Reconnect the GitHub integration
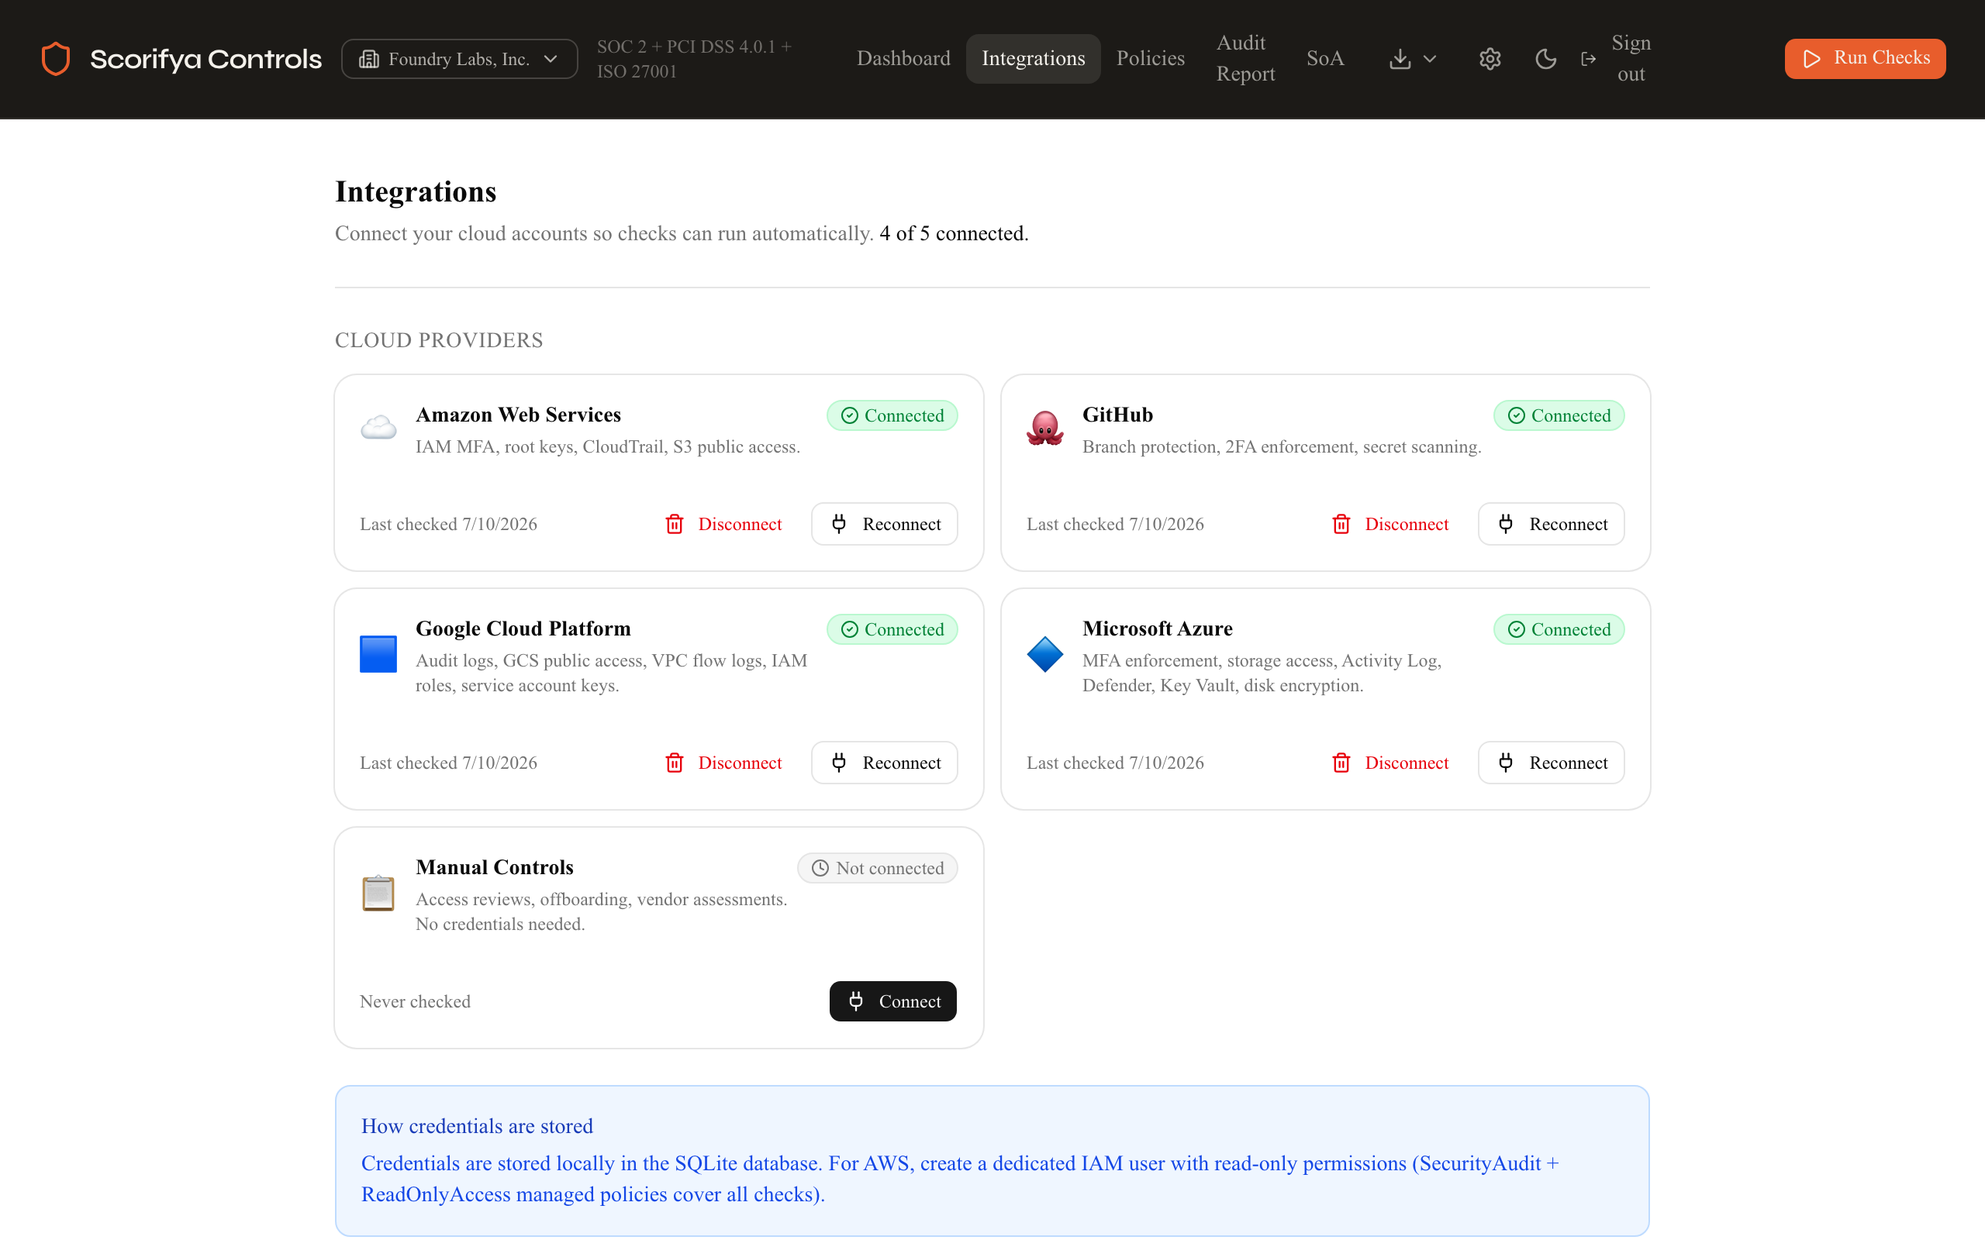 click(x=1551, y=524)
